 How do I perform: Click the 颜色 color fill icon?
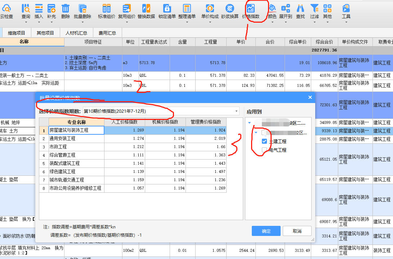(272, 9)
